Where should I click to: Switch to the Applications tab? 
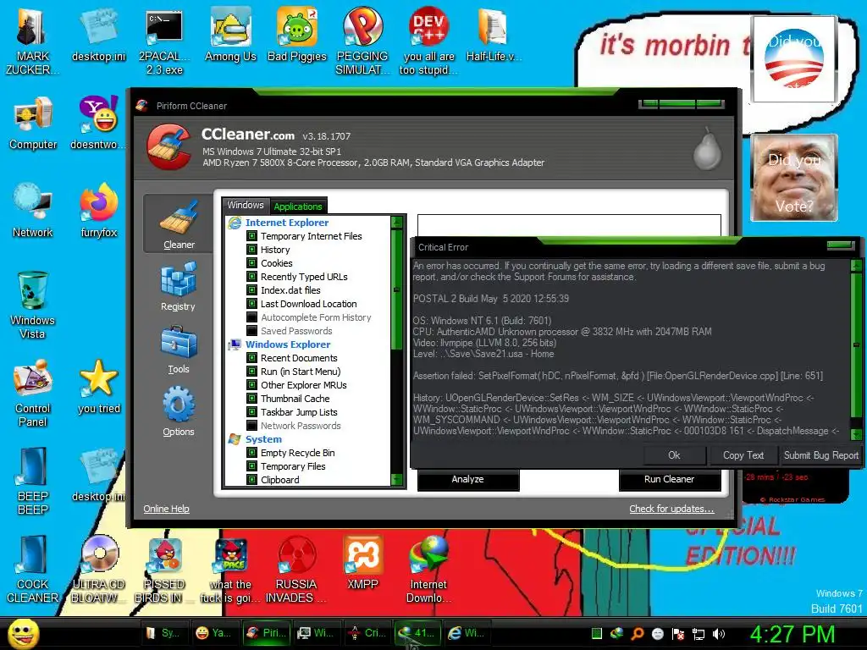pyautogui.click(x=298, y=207)
